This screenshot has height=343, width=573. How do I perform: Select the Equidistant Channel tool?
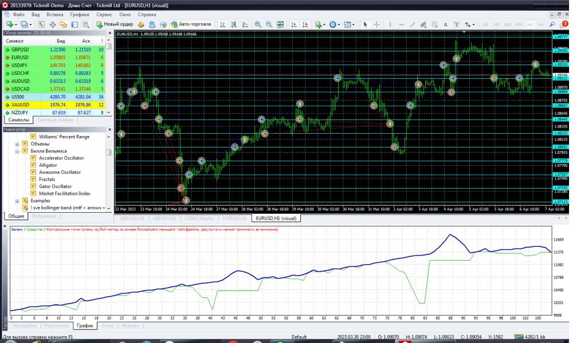coord(423,25)
